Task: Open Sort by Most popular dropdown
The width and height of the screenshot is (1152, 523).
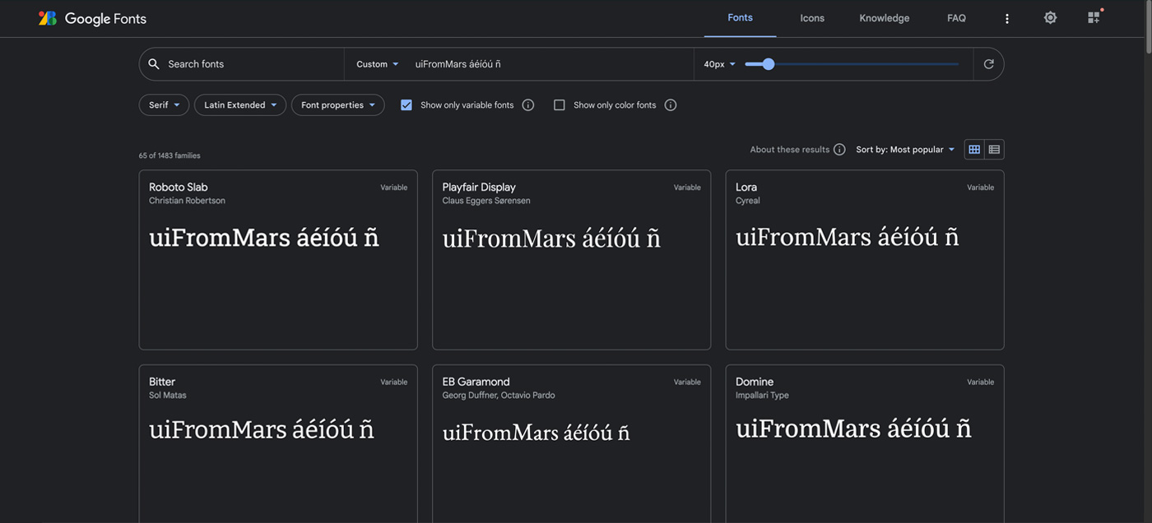Action: pyautogui.click(x=905, y=150)
